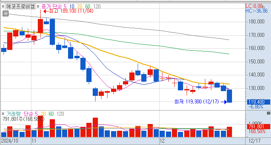Click the -6.86% change value
The width and height of the screenshot is (271, 145).
[256, 107]
